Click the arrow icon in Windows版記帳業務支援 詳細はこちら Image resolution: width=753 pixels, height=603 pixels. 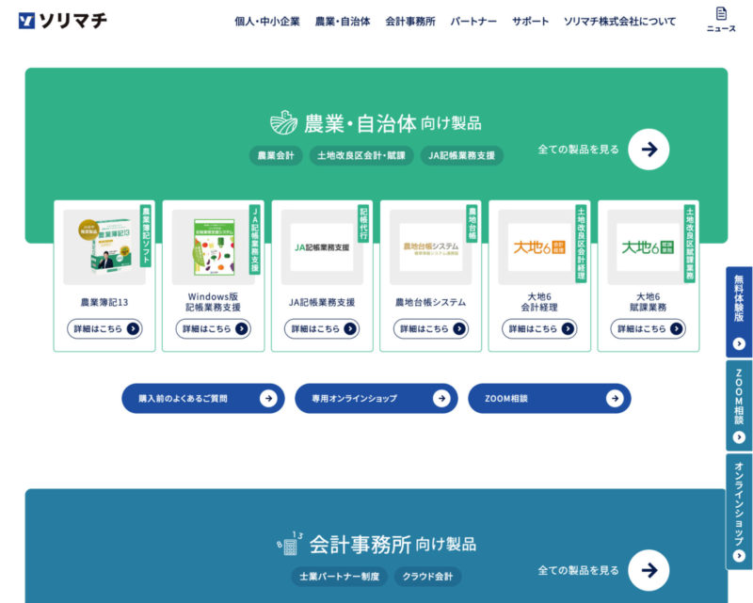pyautogui.click(x=242, y=328)
